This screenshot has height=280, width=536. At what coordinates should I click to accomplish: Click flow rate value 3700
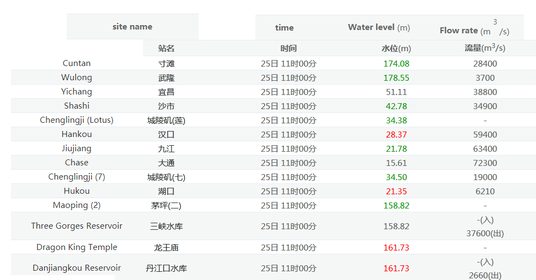(x=485, y=78)
